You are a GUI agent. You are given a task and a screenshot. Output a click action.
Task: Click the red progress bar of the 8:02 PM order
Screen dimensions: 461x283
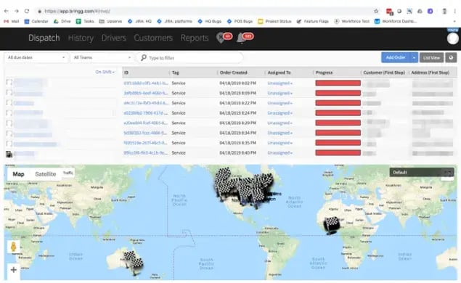[338, 83]
